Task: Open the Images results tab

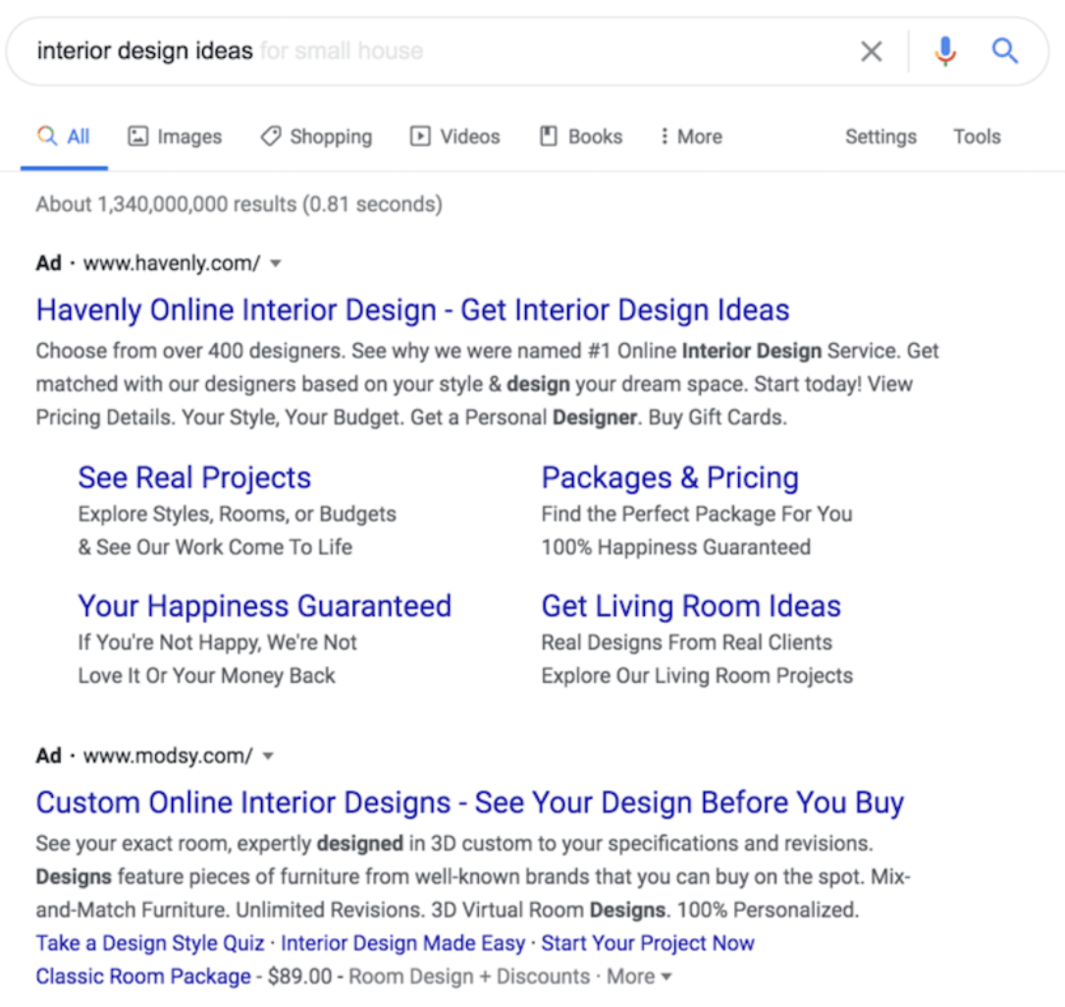Action: (176, 137)
